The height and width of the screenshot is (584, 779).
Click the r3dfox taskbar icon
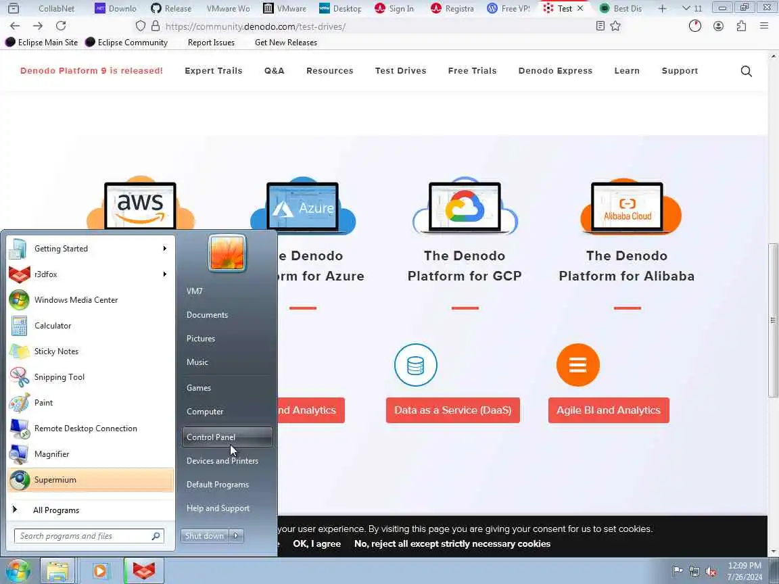tap(143, 570)
